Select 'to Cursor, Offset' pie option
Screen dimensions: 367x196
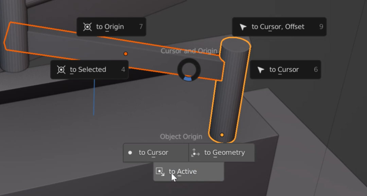279,27
